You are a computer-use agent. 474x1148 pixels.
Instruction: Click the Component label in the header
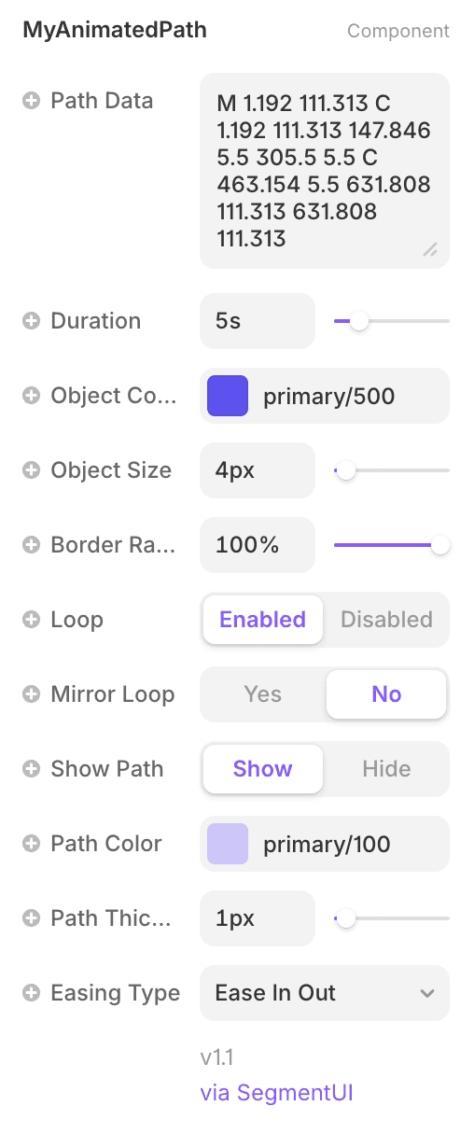(x=398, y=32)
